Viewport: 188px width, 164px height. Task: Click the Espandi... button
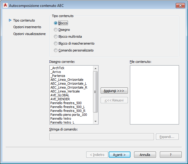click(x=167, y=137)
